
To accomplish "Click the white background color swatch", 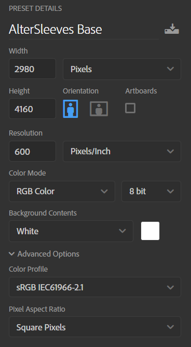I will (x=151, y=231).
